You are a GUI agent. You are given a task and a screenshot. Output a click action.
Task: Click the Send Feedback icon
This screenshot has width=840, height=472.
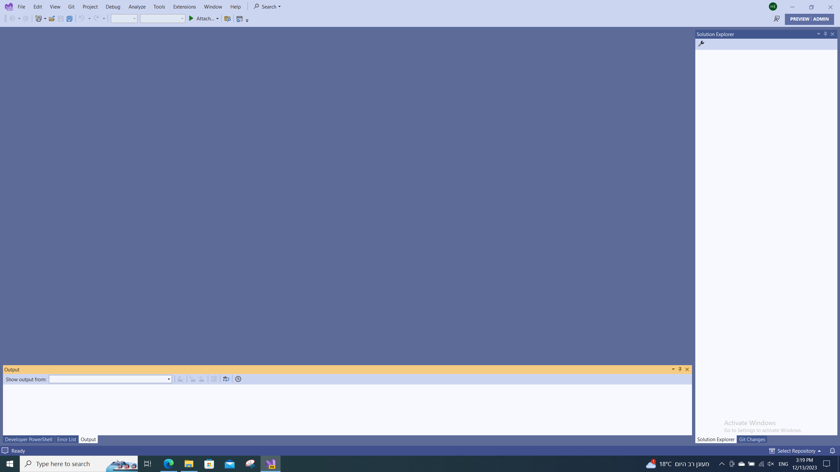click(776, 19)
